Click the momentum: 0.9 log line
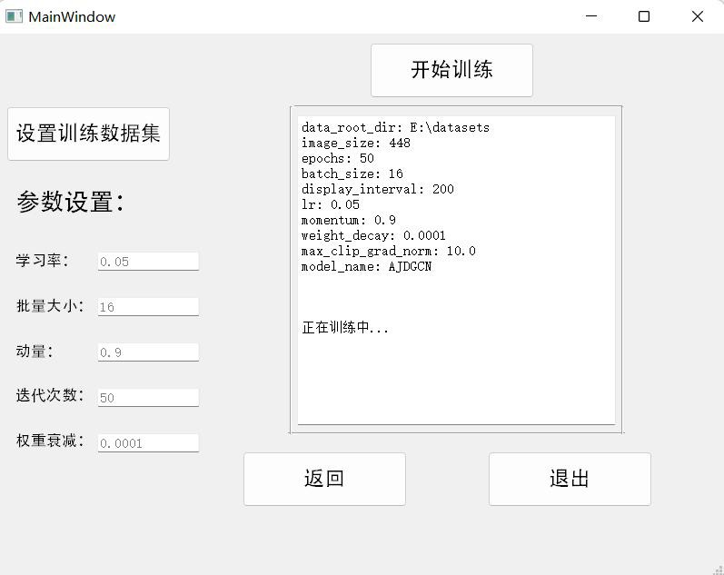 (x=348, y=221)
